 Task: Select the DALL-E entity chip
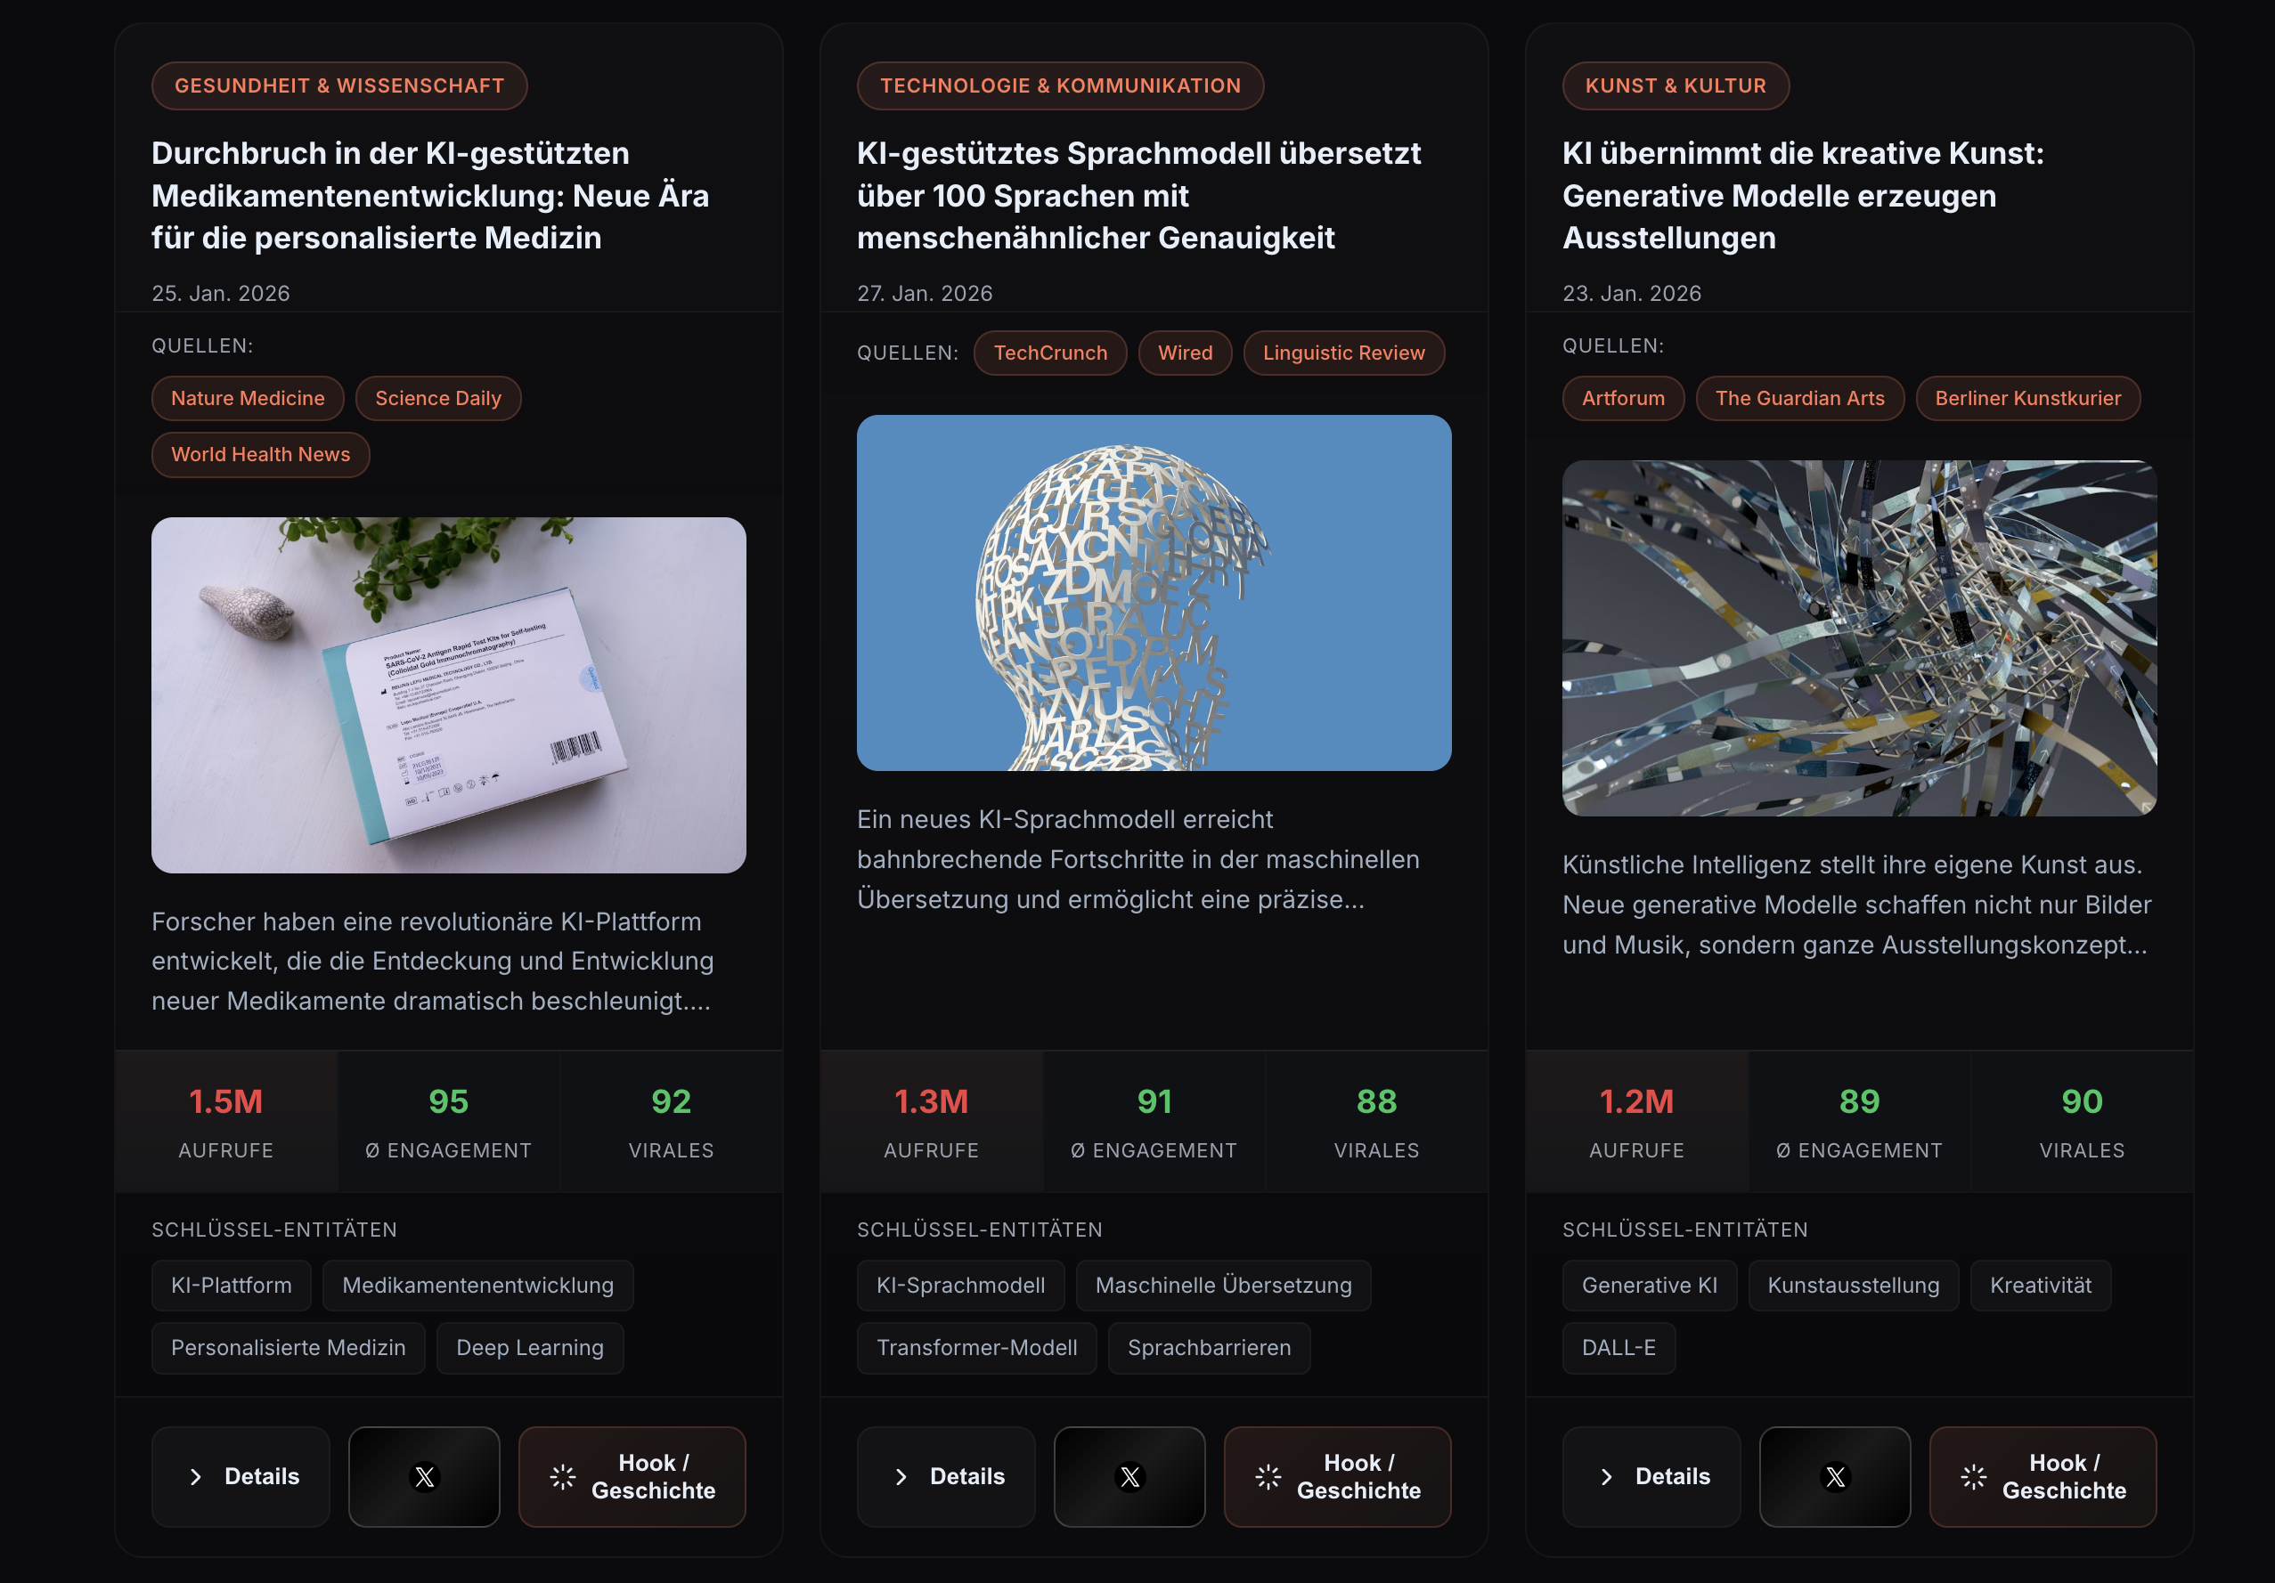point(1618,1347)
